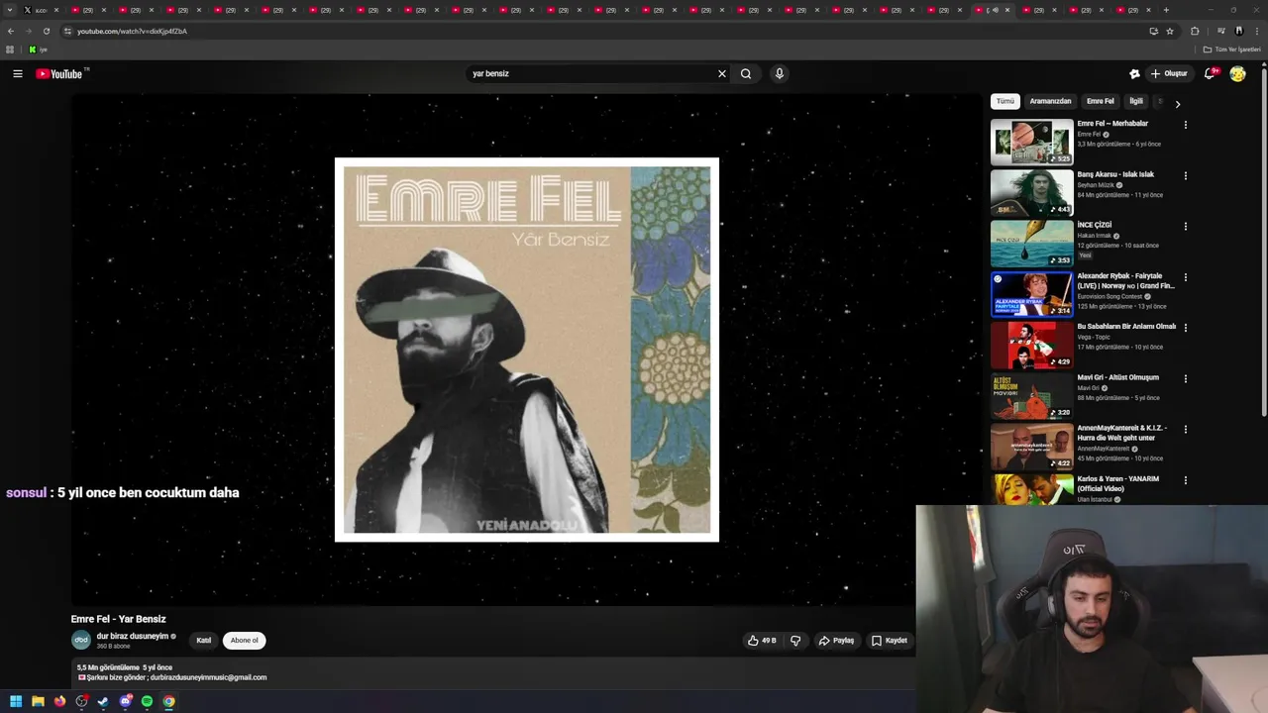Image resolution: width=1268 pixels, height=713 pixels.
Task: Open Tüm Yer İşaretleri bookmarks folder
Action: coord(1231,50)
